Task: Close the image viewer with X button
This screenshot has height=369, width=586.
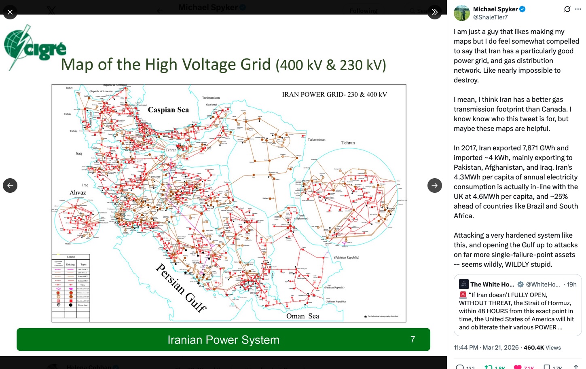Action: point(10,12)
